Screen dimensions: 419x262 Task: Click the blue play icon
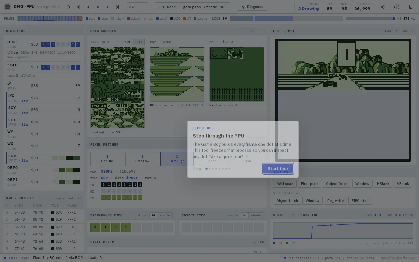[98, 7]
